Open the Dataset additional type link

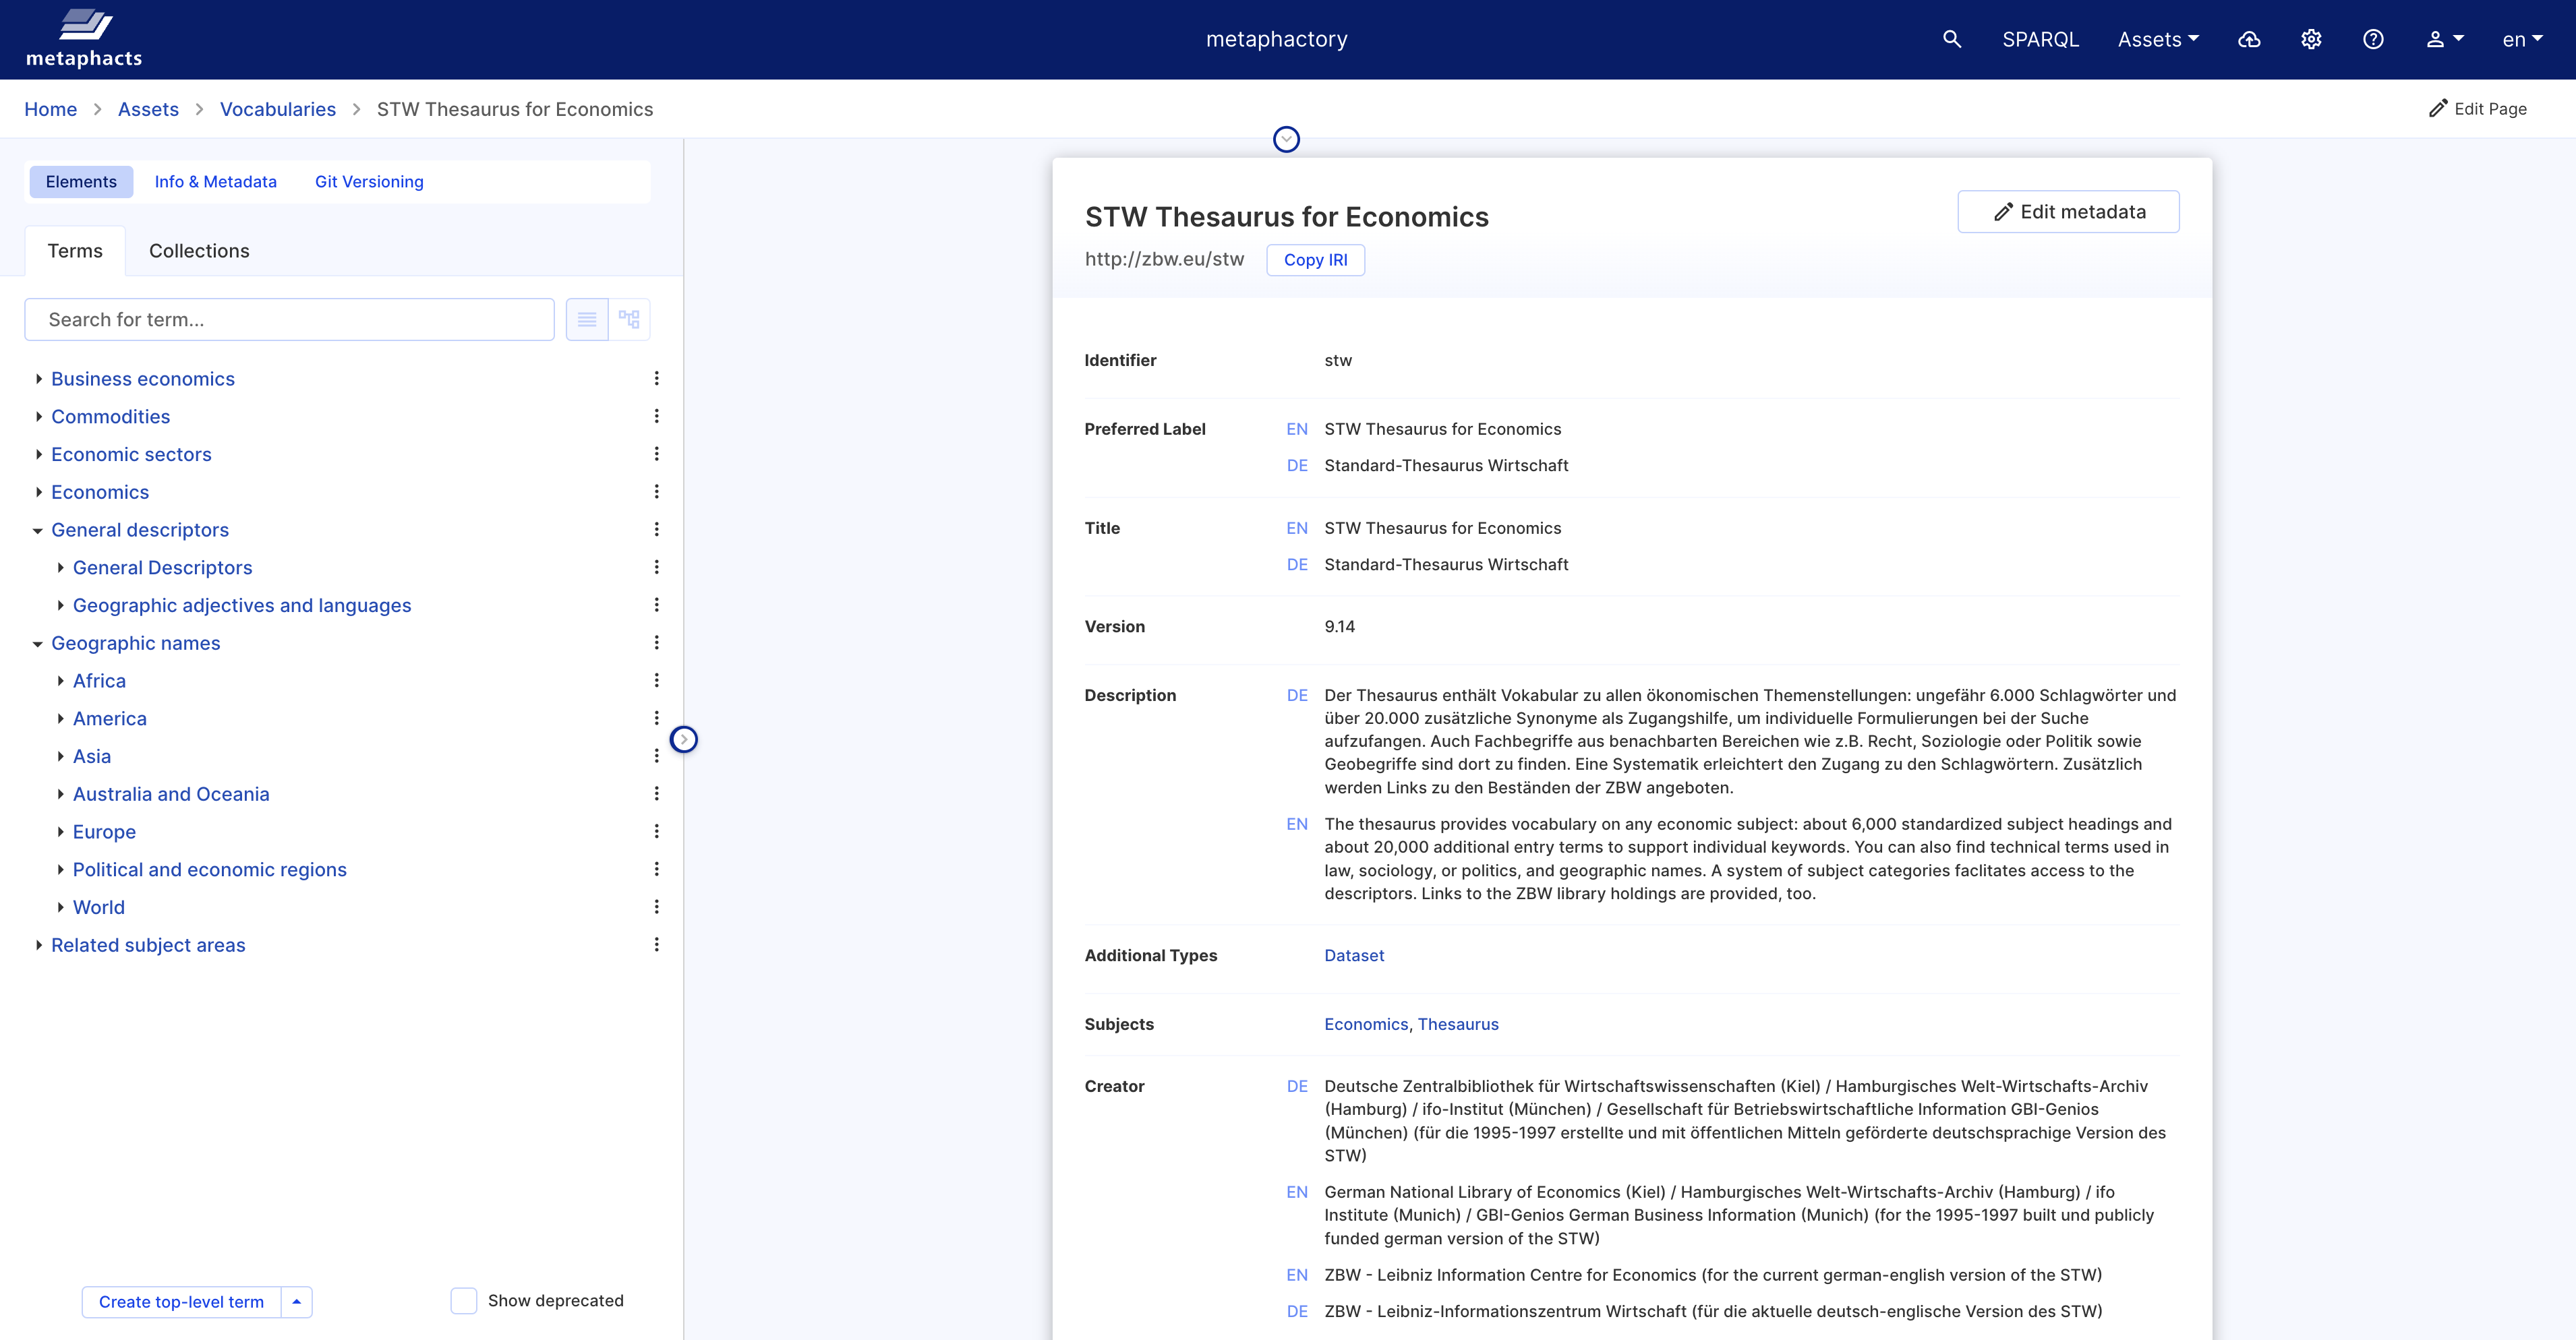pyautogui.click(x=1354, y=955)
